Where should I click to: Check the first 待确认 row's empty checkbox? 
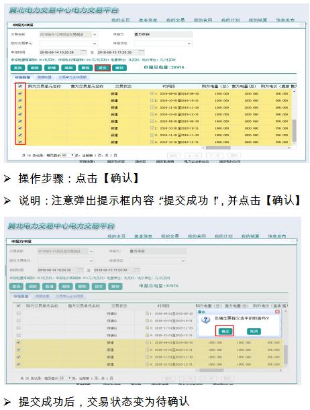pyautogui.click(x=19, y=313)
